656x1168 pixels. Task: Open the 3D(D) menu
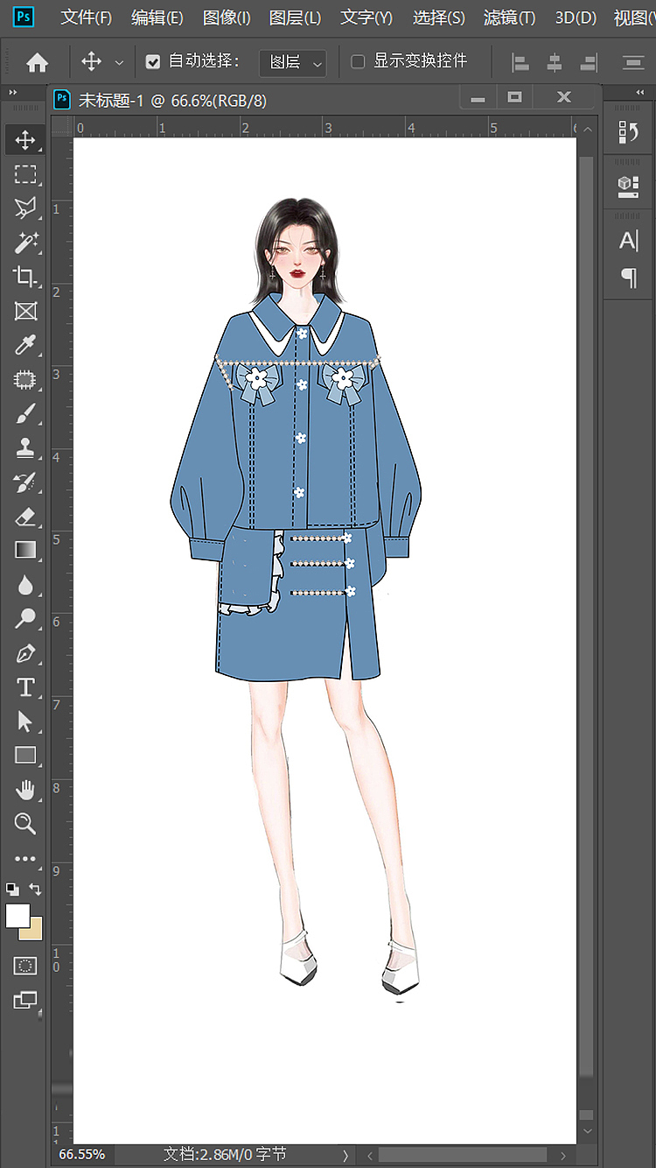tap(576, 18)
